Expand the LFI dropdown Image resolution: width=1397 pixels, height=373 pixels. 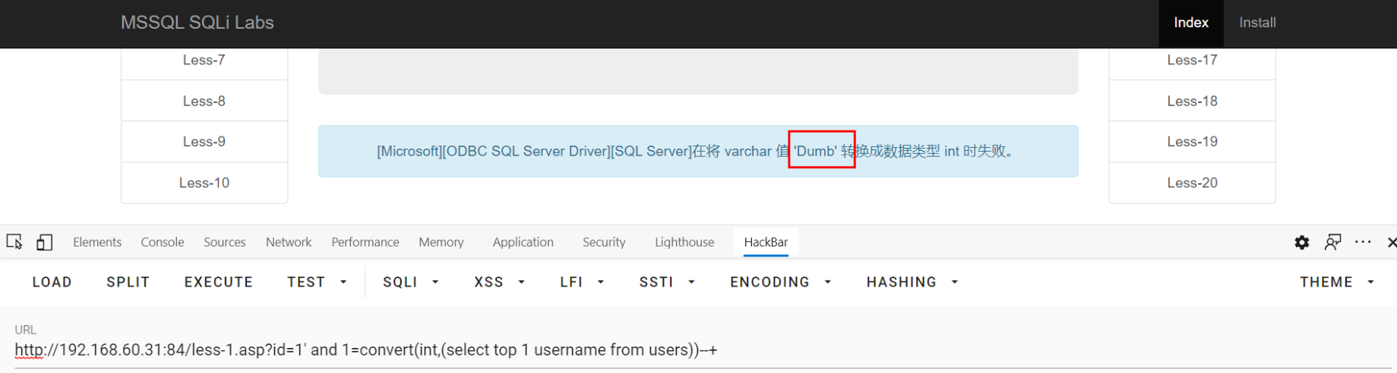click(582, 282)
